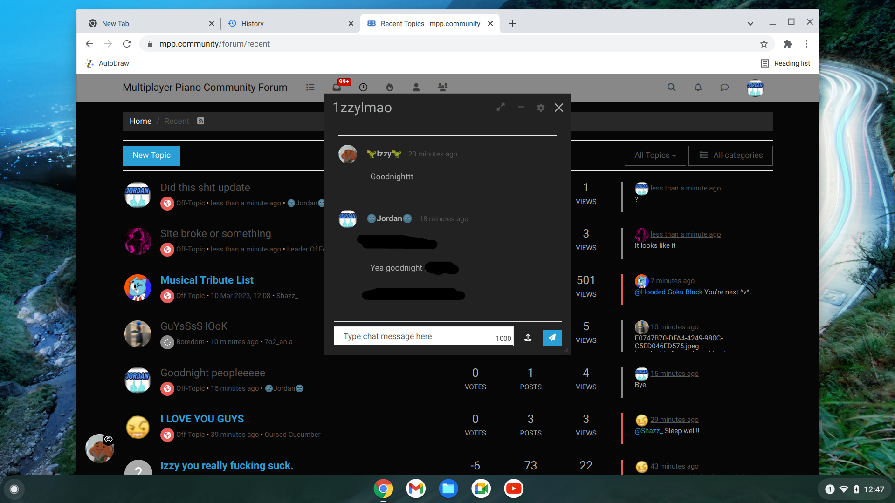
Task: Open the tab search chevron in Chrome
Action: (750, 24)
